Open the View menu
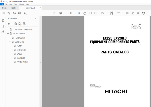This screenshot has height=107, width=151. (x=11, y=4)
